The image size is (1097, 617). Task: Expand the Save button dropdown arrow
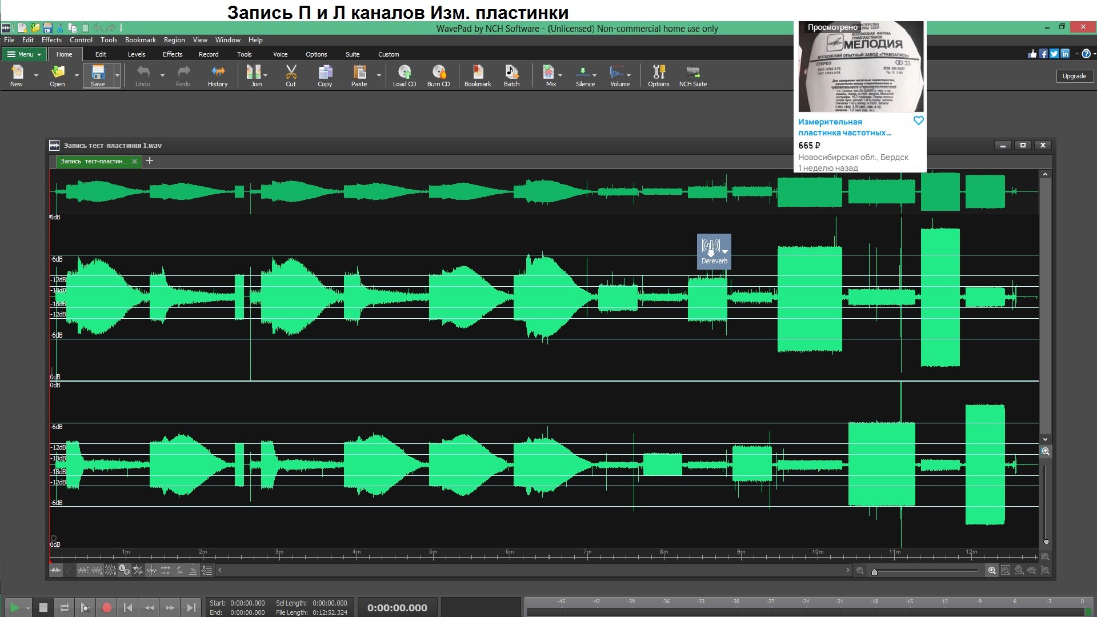pos(117,75)
